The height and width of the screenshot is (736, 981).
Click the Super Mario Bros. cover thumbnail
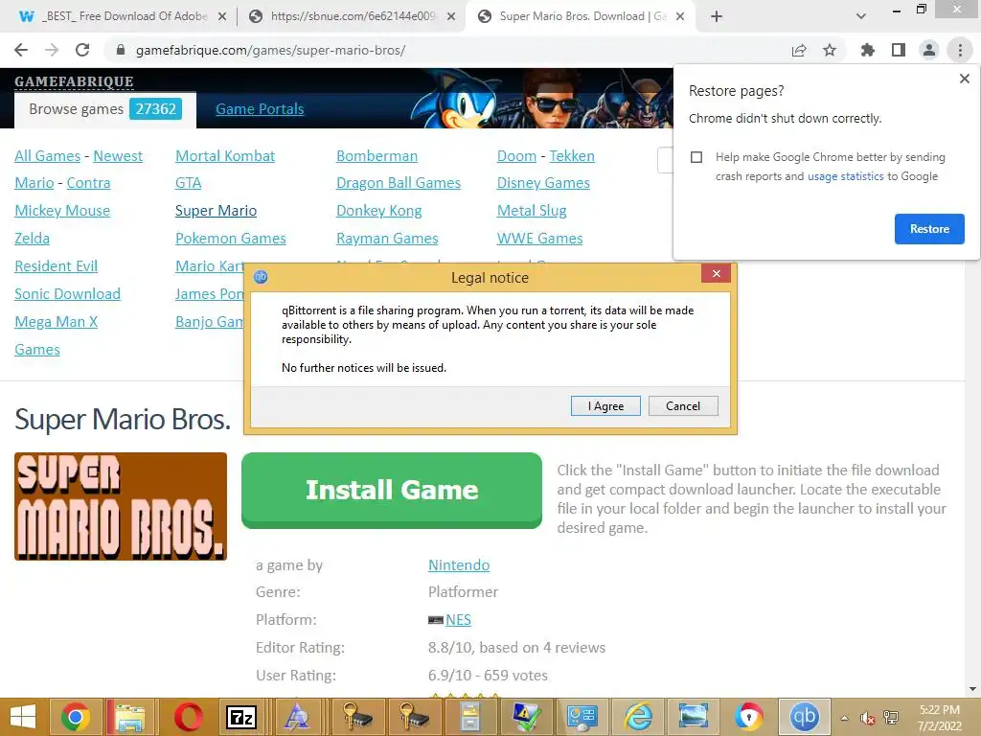coord(121,506)
